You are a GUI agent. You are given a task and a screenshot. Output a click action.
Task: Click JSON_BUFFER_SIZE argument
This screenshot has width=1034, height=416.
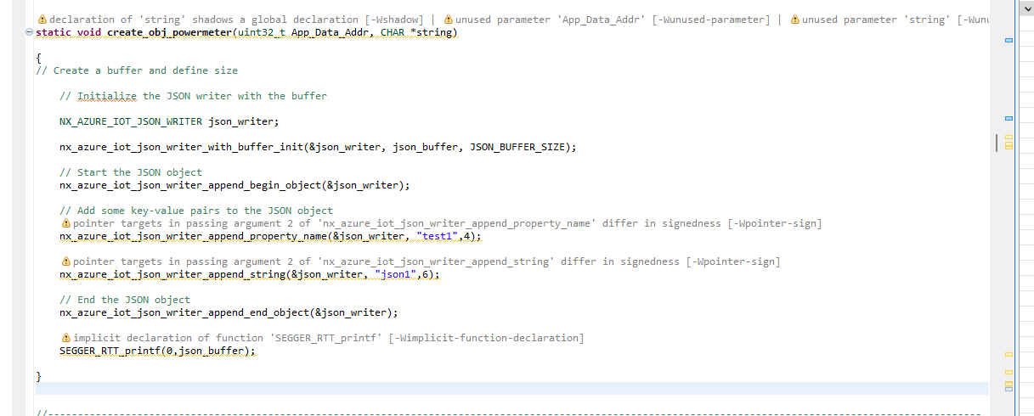(x=517, y=147)
